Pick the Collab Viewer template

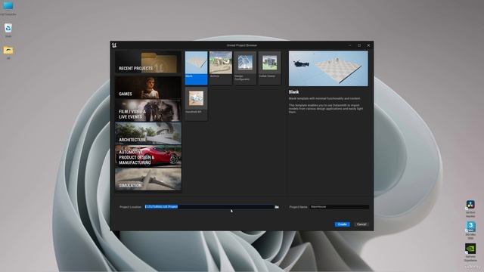coord(269,68)
